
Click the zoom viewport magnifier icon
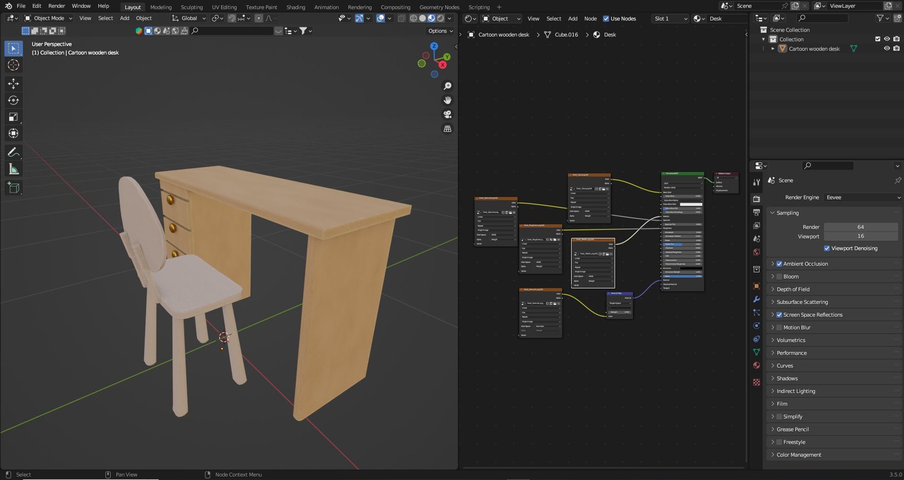click(x=447, y=86)
